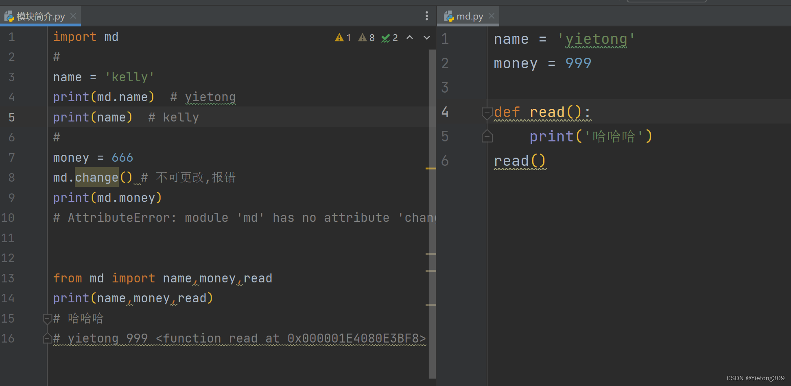Close the md.py tab
791x386 pixels.
coord(492,16)
